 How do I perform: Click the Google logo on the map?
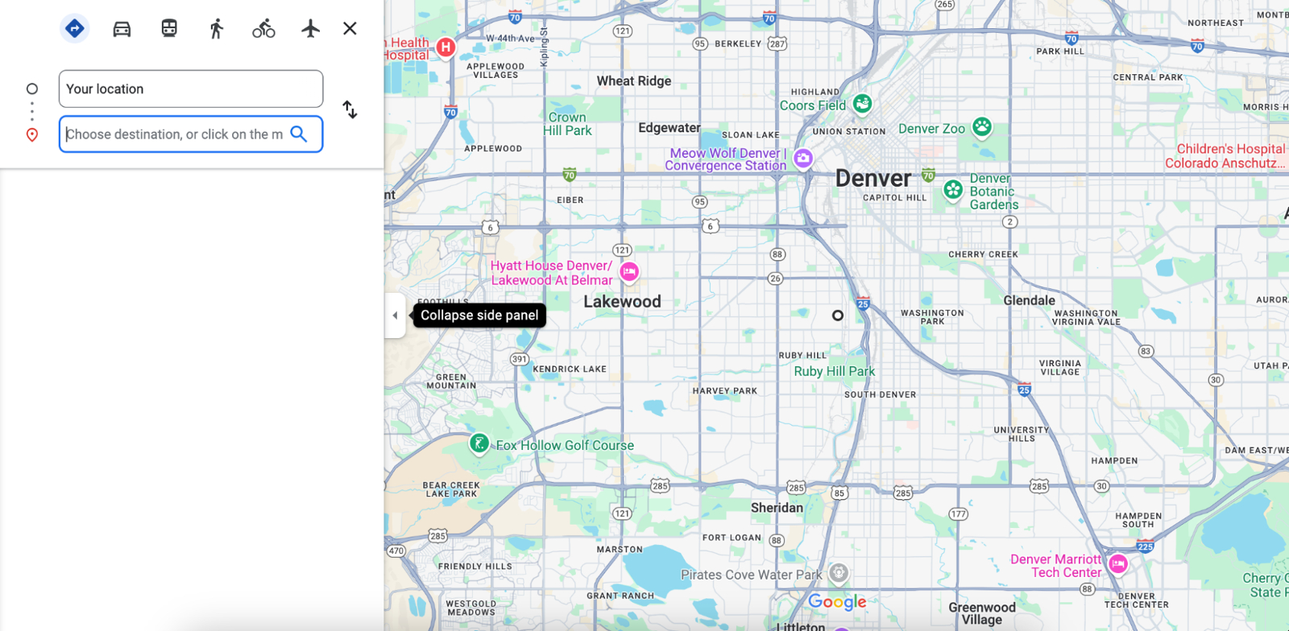tap(837, 602)
